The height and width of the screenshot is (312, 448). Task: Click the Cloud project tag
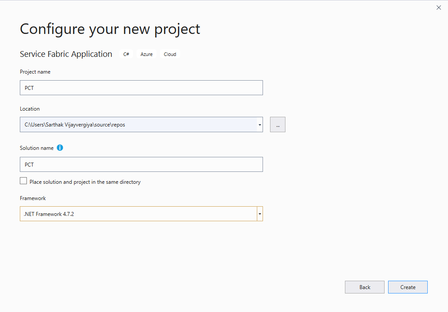170,54
